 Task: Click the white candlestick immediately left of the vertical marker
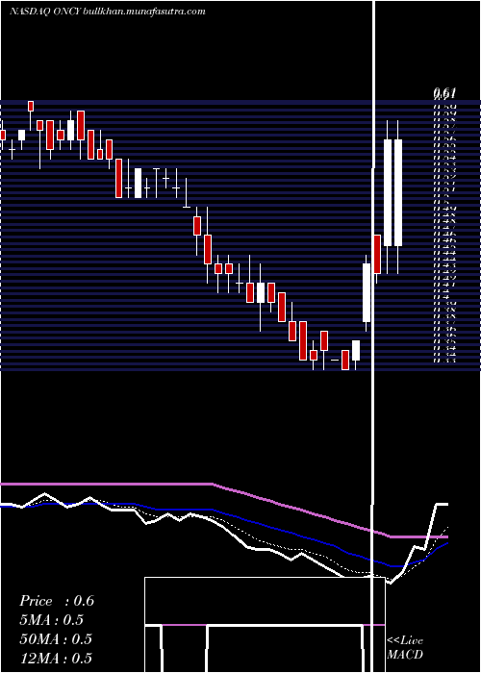367,292
